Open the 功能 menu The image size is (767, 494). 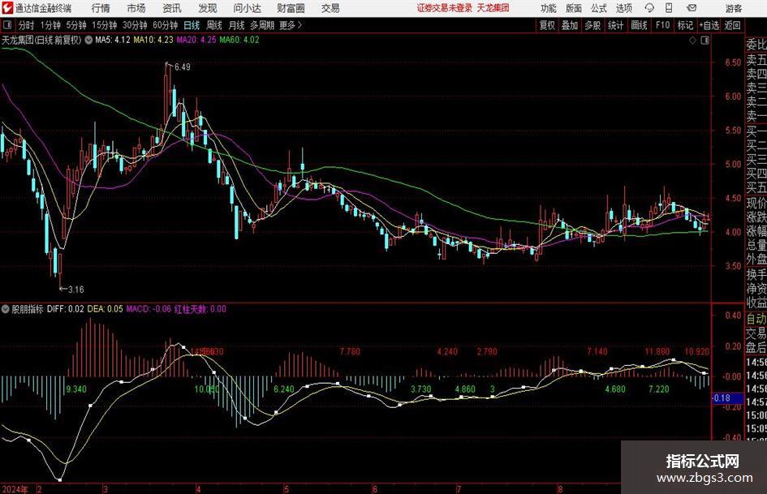(x=549, y=8)
